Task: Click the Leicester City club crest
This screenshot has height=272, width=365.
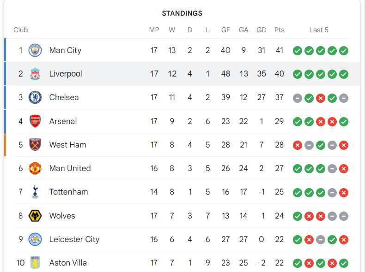Action: tap(35, 239)
